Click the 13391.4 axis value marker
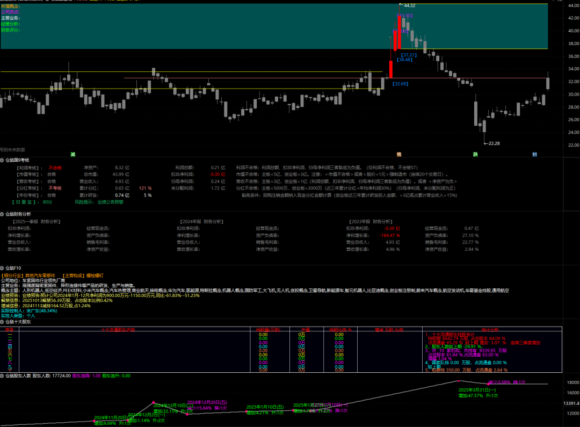This screenshot has width=580, height=427. pos(571,404)
